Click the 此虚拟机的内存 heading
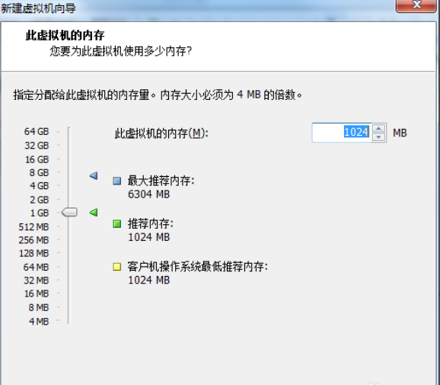440x385 pixels. point(65,35)
